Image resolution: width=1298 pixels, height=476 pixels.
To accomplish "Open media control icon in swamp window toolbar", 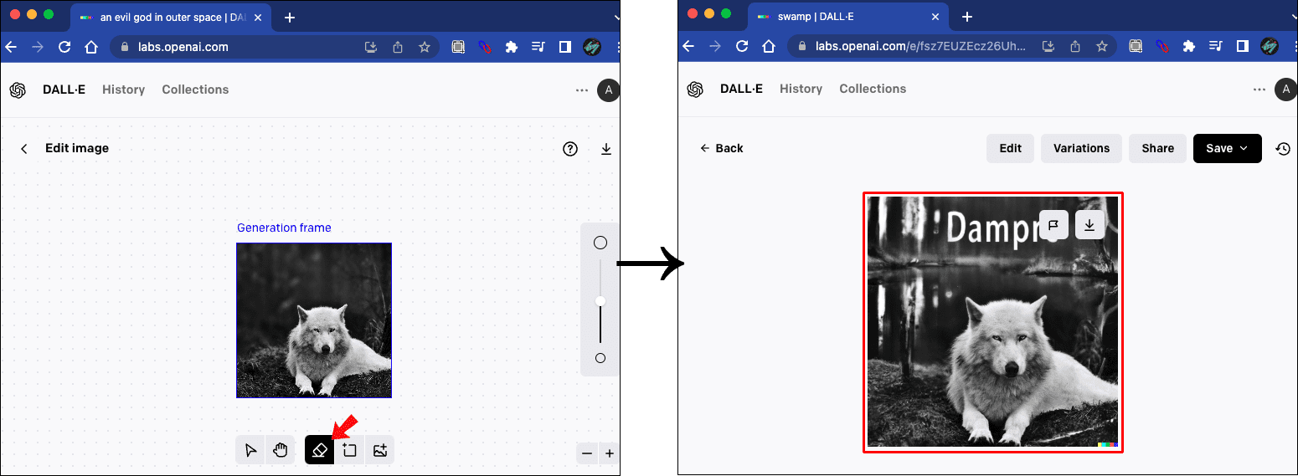I will [1216, 46].
